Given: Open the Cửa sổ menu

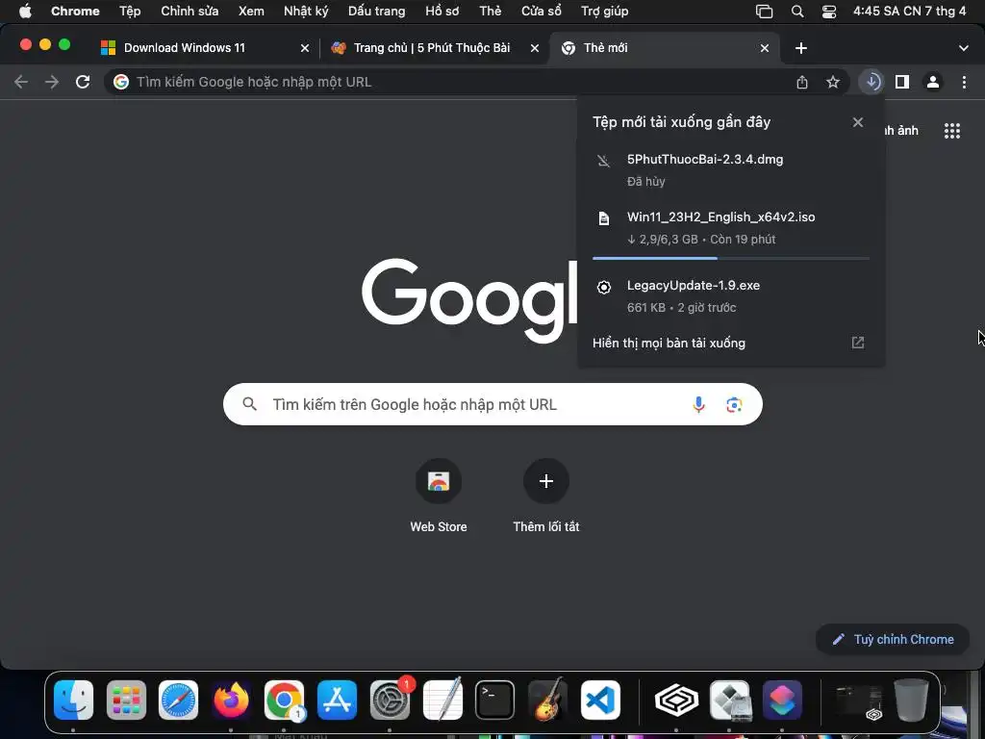Looking at the screenshot, I should tap(541, 11).
